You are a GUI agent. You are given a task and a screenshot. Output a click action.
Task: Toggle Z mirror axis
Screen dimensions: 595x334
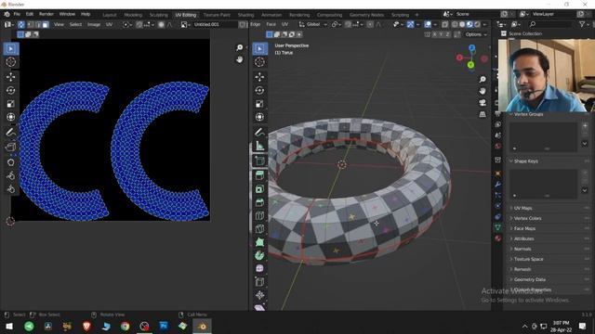(x=447, y=34)
